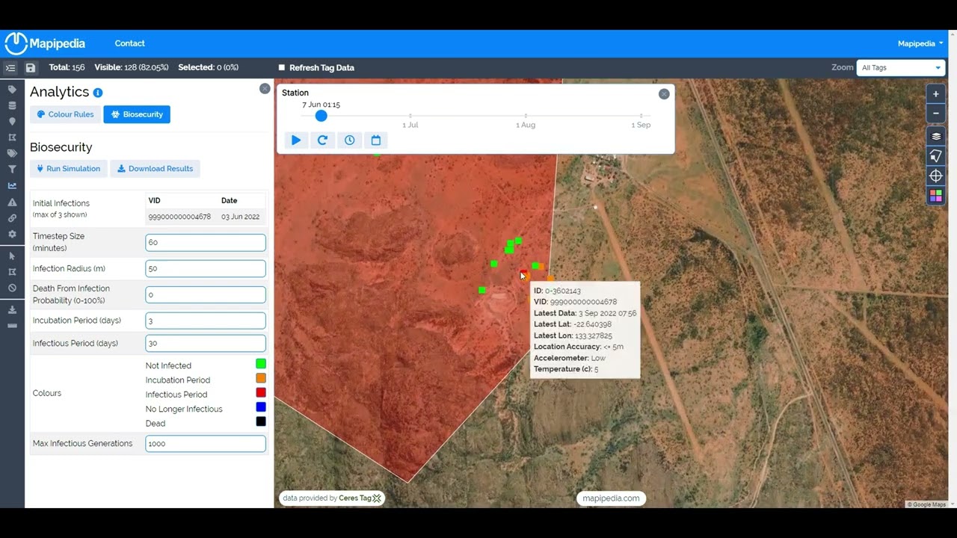Click the timeline clock button
Viewport: 957px width, 538px height.
click(349, 140)
